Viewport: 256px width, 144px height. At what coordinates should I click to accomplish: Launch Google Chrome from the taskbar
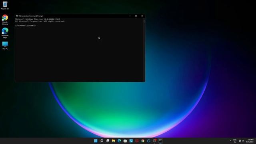143,141
